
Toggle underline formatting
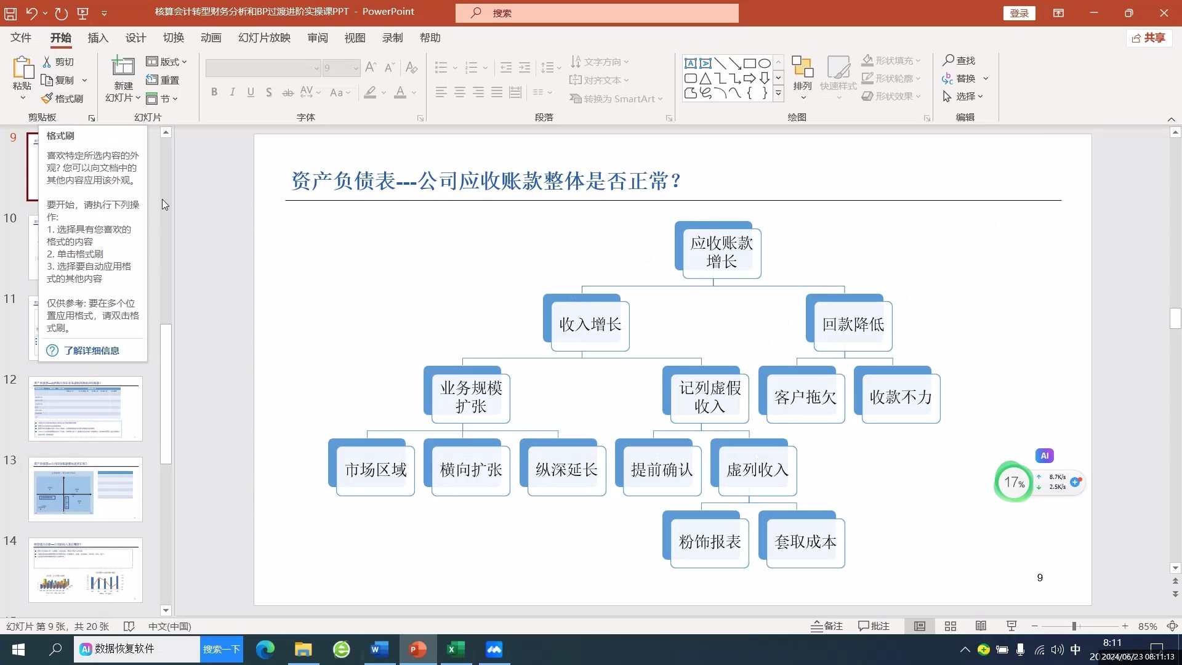pyautogui.click(x=251, y=92)
